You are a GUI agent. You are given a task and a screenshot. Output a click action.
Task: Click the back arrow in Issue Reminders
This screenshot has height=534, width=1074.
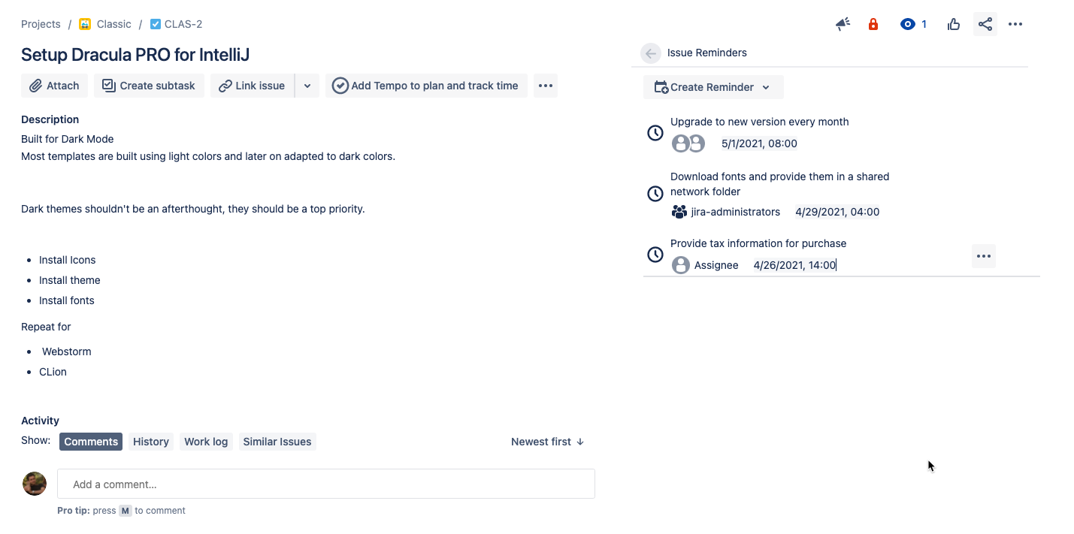pyautogui.click(x=650, y=53)
